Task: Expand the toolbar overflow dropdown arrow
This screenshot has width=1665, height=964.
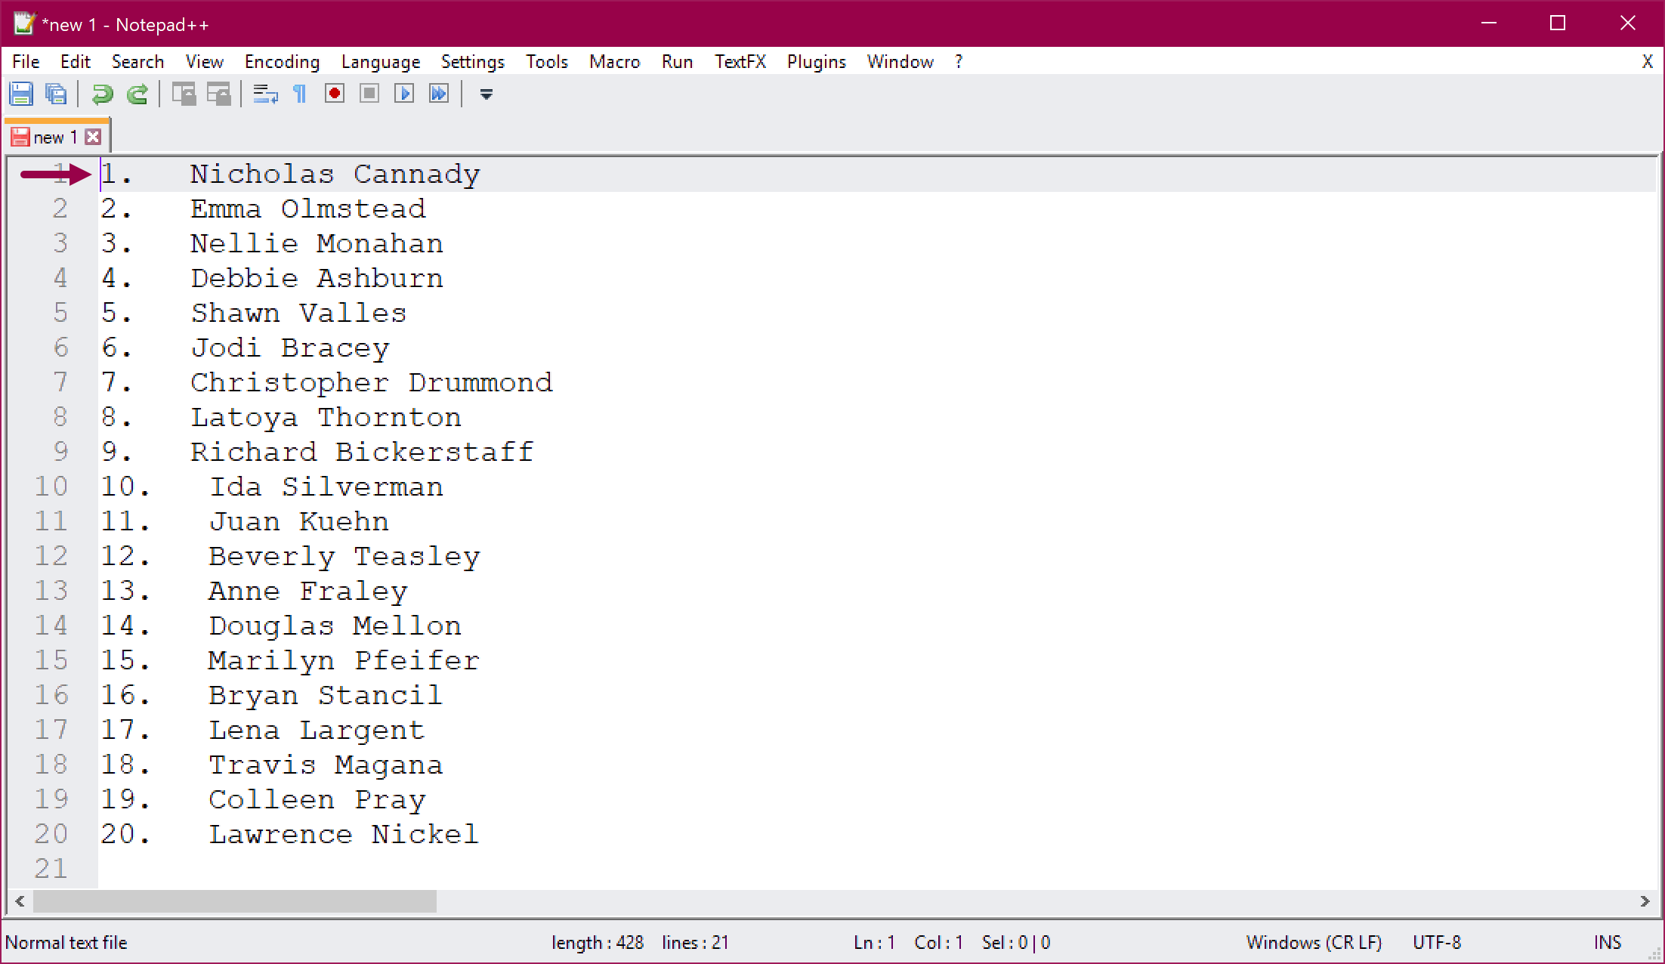Action: click(x=486, y=94)
